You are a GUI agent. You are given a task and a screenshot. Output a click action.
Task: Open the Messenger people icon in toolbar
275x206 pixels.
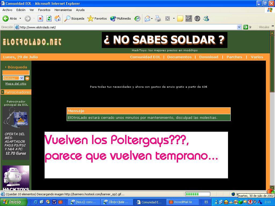(x=206, y=19)
